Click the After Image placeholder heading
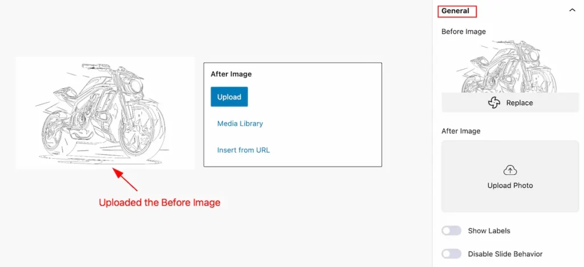Screen dimensions: 584x267 coord(231,74)
